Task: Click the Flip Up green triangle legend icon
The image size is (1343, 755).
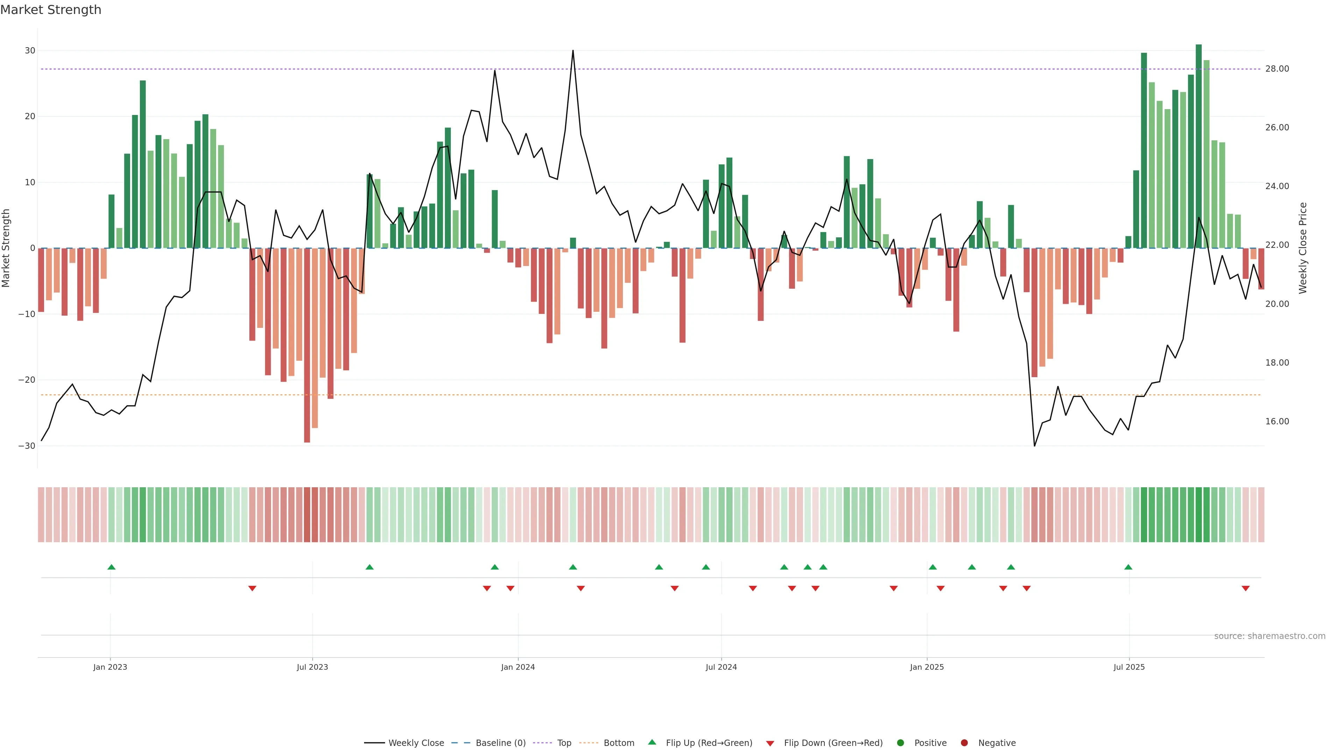Action: coord(652,742)
